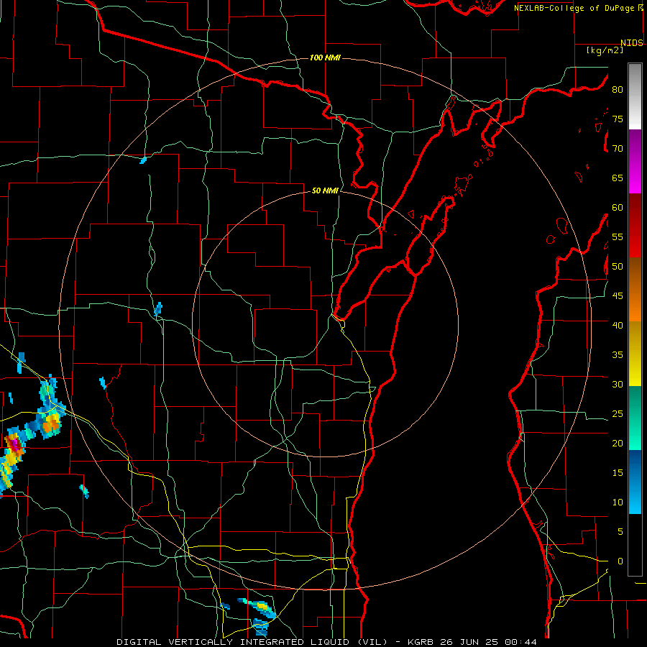Click the scale value 30
Screen dimensions: 647x647
pos(618,384)
